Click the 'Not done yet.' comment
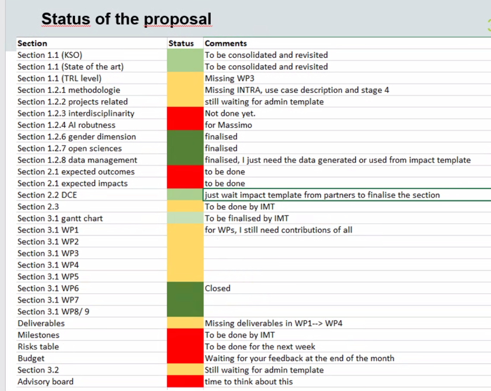The image size is (491, 391). click(x=230, y=113)
